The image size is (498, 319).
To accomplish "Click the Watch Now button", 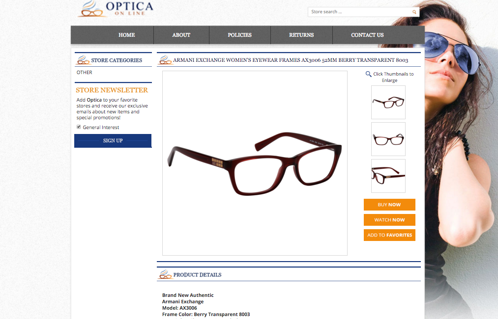I will coord(389,220).
